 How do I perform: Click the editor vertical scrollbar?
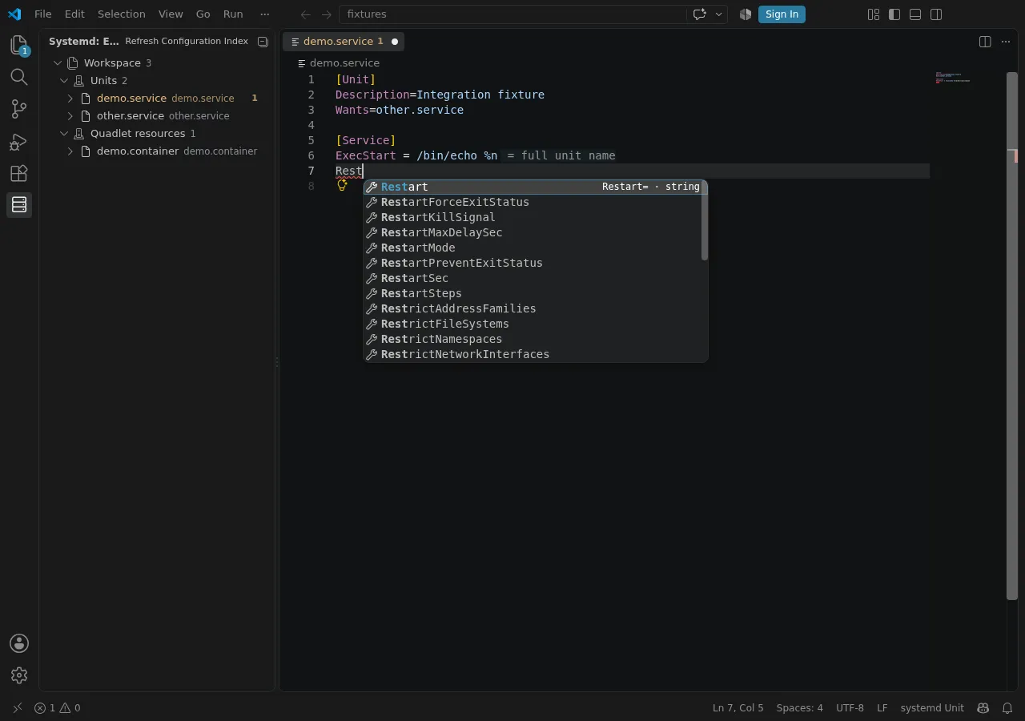(x=1012, y=335)
